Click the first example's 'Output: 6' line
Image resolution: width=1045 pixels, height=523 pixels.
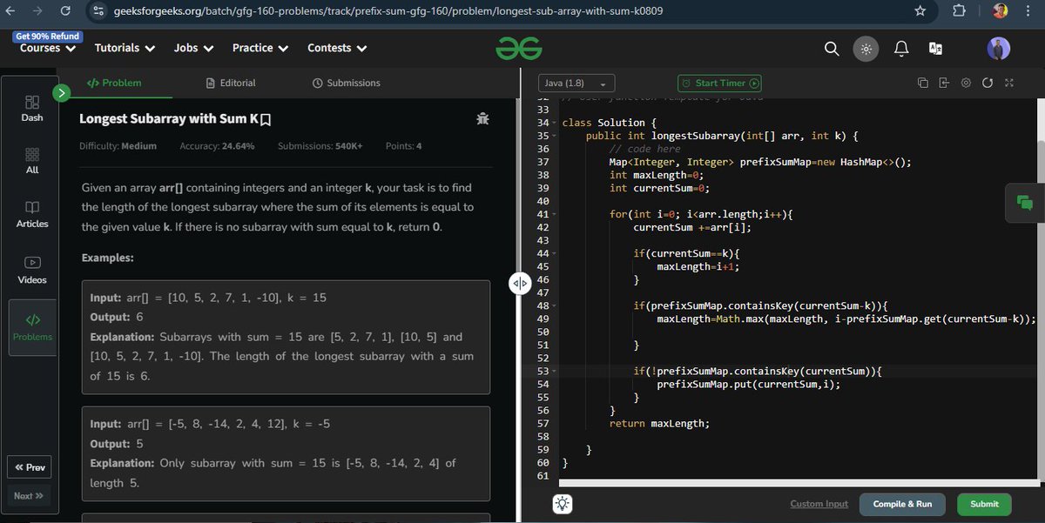point(117,318)
